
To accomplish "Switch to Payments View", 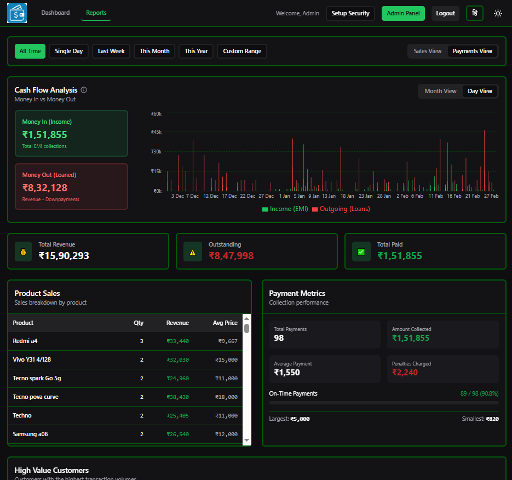I will pos(472,51).
